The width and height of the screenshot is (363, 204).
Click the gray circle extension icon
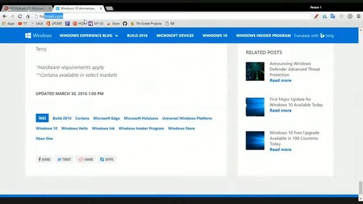[x=341, y=16]
